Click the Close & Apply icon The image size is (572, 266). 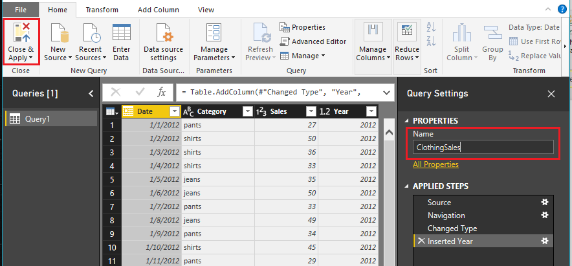[21, 32]
